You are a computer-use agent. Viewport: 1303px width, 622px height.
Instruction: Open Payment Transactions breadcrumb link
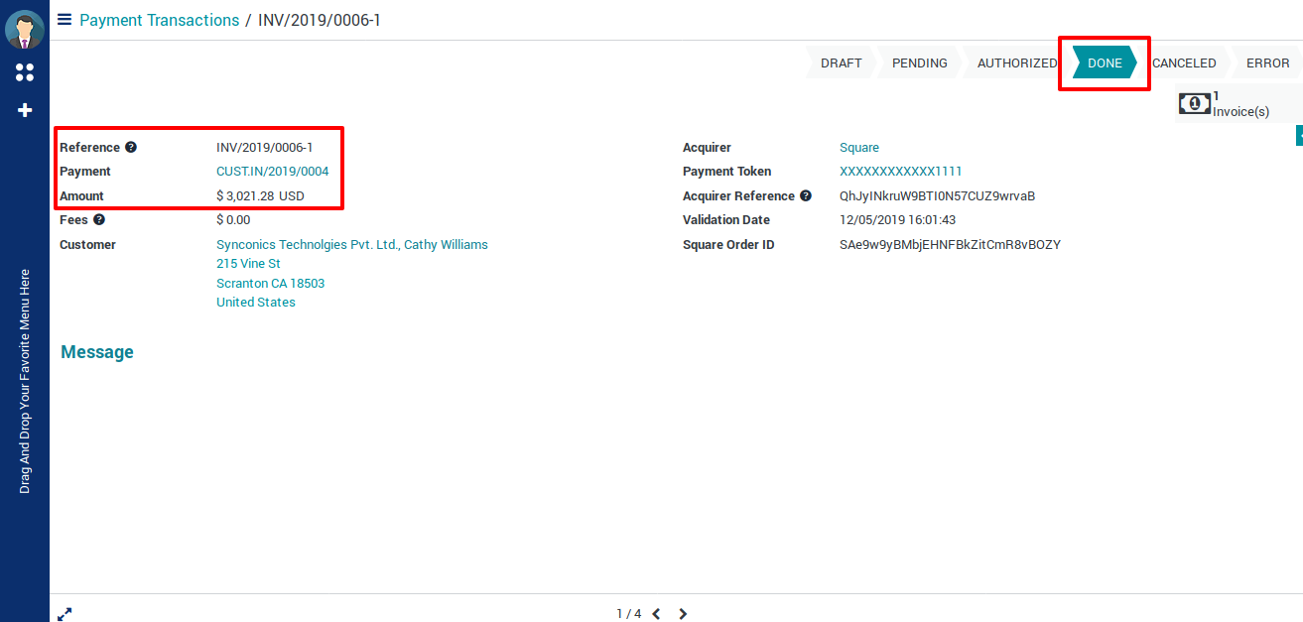click(x=159, y=20)
